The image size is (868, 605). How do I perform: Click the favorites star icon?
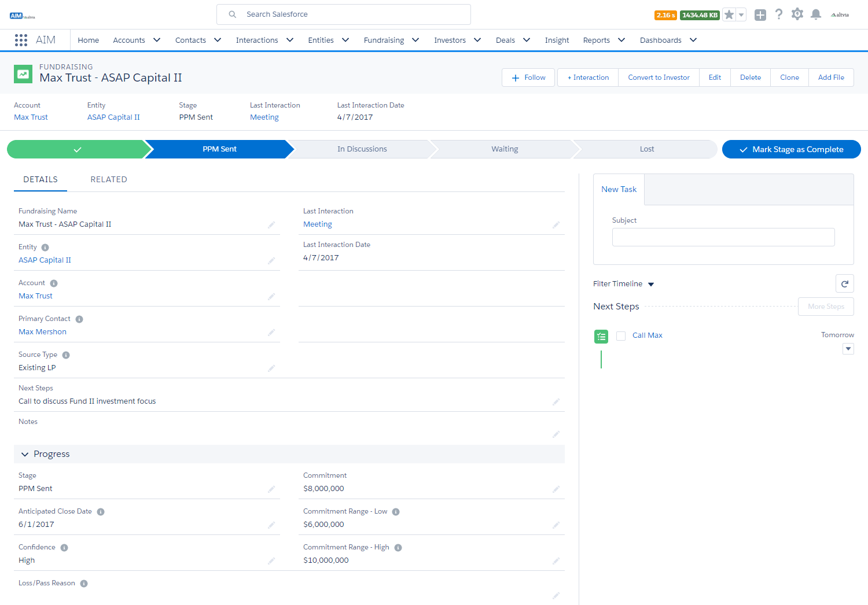(x=729, y=15)
